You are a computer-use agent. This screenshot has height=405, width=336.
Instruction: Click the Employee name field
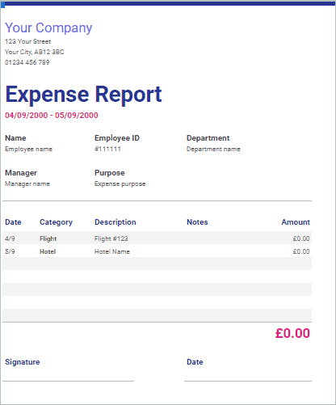point(28,149)
